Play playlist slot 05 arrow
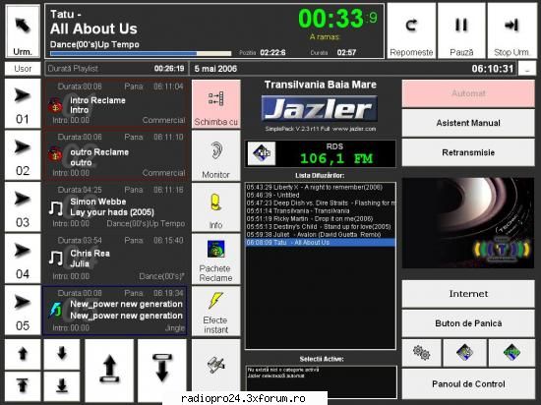The width and height of the screenshot is (541, 405). [23, 311]
